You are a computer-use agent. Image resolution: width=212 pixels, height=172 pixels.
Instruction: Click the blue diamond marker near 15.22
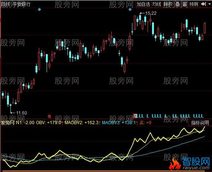(x=130, y=10)
